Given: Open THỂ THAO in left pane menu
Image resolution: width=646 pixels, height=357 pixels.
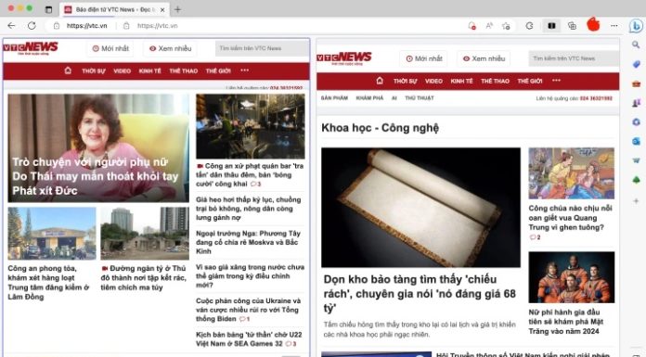Looking at the screenshot, I should coord(184,70).
